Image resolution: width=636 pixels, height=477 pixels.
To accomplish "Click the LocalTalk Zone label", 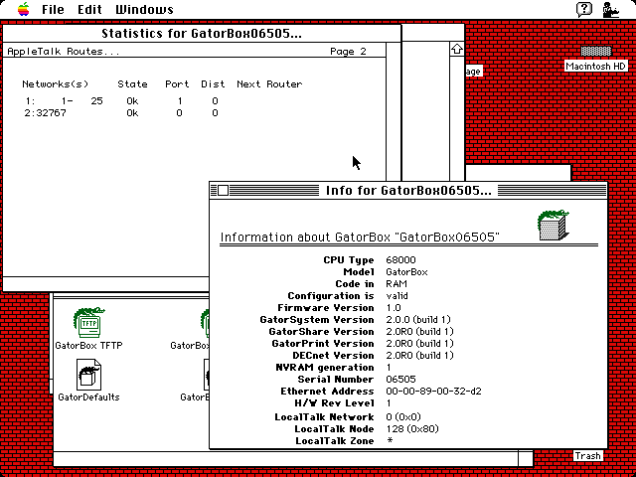I will (x=334, y=441).
